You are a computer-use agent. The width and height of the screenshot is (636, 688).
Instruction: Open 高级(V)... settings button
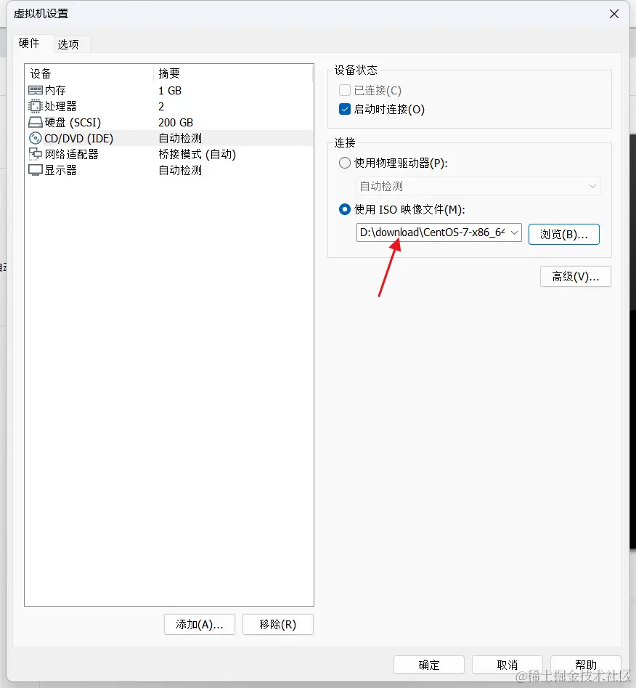point(576,276)
